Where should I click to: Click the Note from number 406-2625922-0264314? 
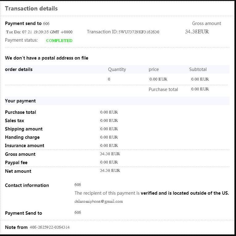click(x=50, y=227)
